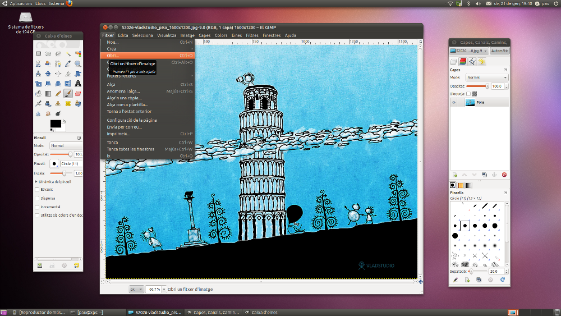Enable the Dispersa checkbox
561x316 pixels.
tap(37, 198)
